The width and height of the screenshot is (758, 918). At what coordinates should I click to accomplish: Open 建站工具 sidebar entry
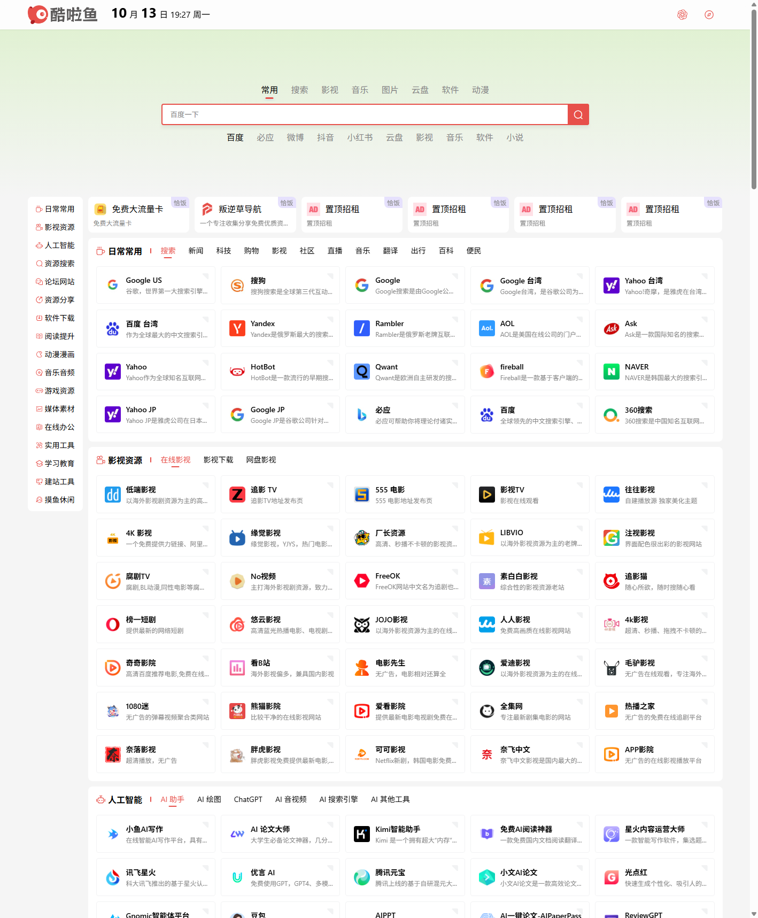tap(55, 482)
